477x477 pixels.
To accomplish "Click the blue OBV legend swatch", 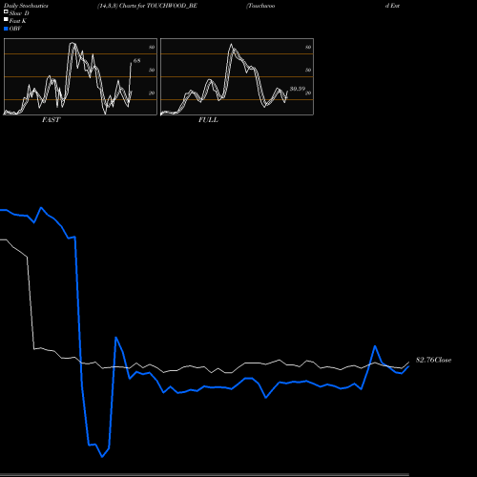I will coord(6,29).
